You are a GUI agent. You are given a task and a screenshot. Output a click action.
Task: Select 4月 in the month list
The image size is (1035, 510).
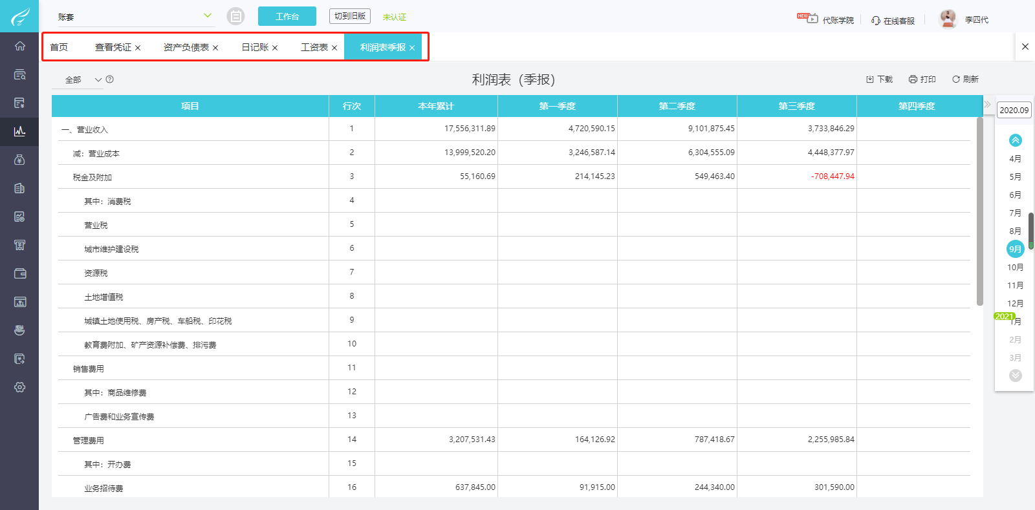[x=1016, y=158]
